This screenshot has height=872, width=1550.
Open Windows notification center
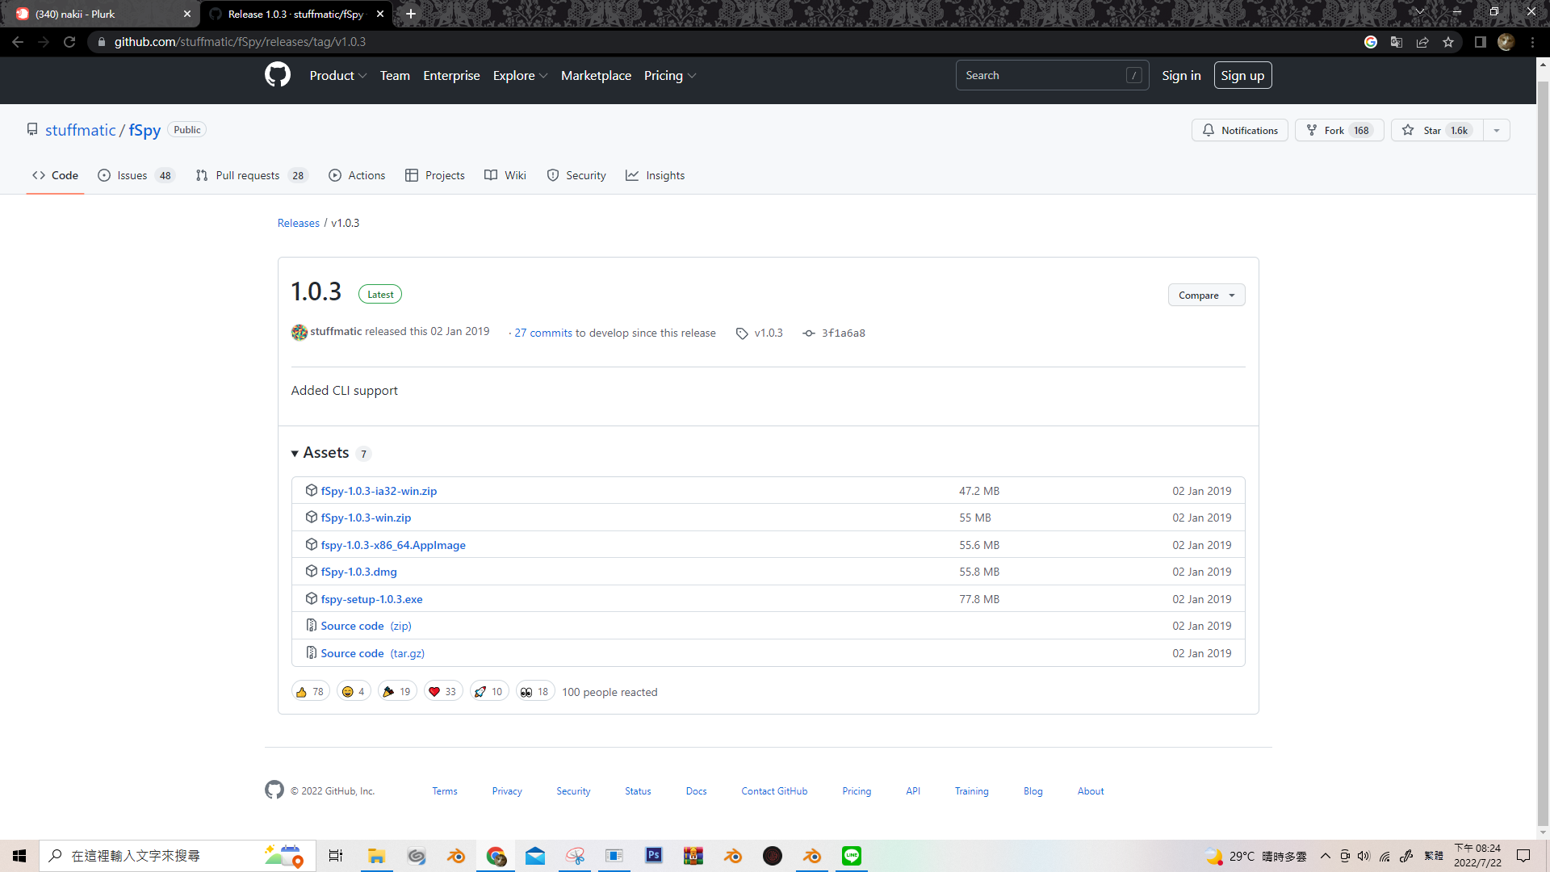pos(1523,856)
